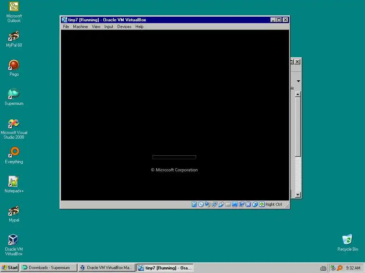Viewport: 365px width, 273px height.
Task: Switch to Downloads - Supermium taskbar button
Action: coord(48,268)
